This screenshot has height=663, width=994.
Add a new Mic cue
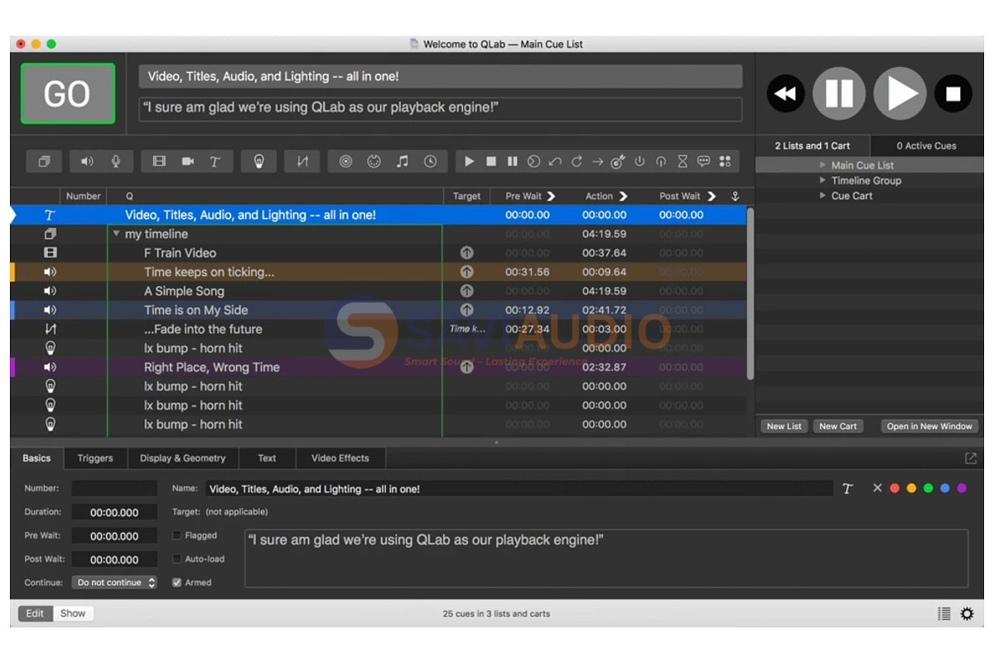(116, 162)
